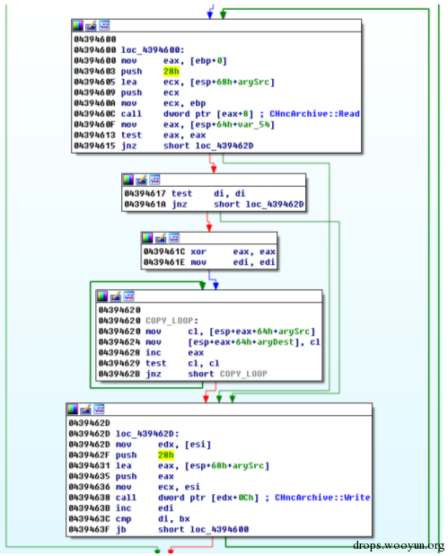This screenshot has height=556, width=448.
Task: Click edit pencil icon in COPY_LOOP block
Action: point(115,296)
